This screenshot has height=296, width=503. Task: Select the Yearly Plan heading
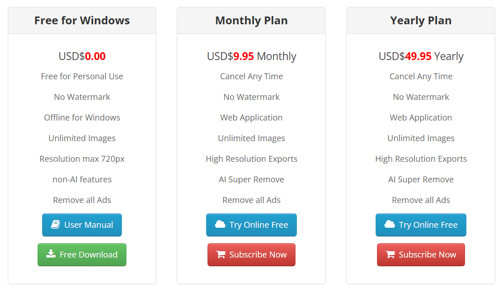click(x=421, y=21)
